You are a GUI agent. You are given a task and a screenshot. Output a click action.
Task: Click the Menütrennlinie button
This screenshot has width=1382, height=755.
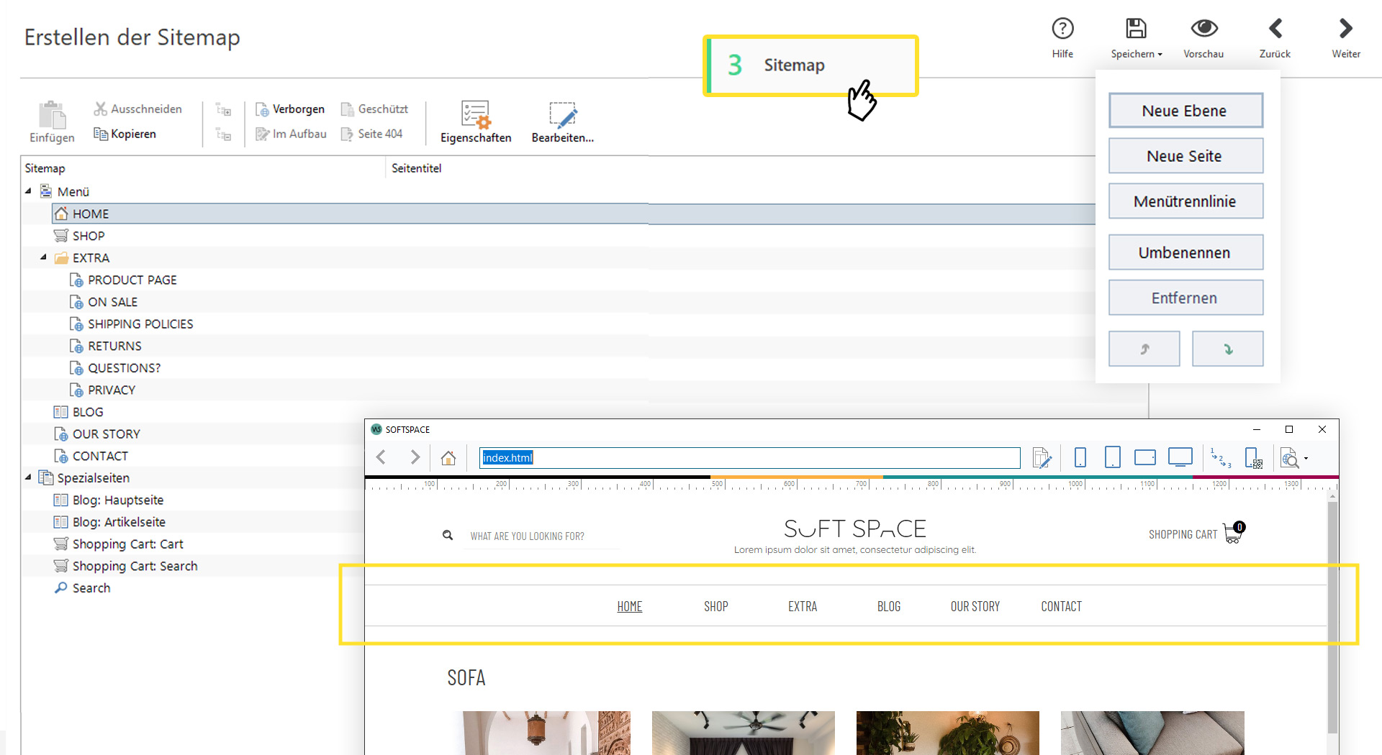click(1185, 201)
